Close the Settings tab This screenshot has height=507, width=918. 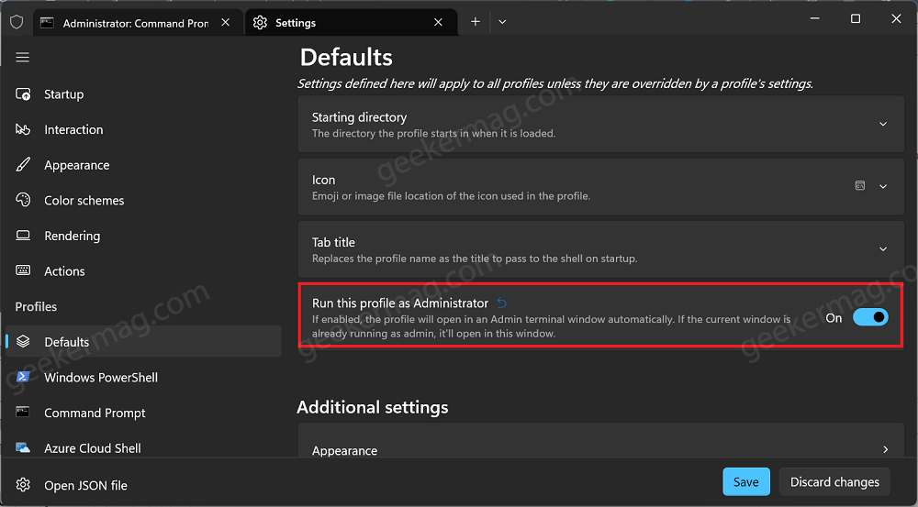coord(438,22)
